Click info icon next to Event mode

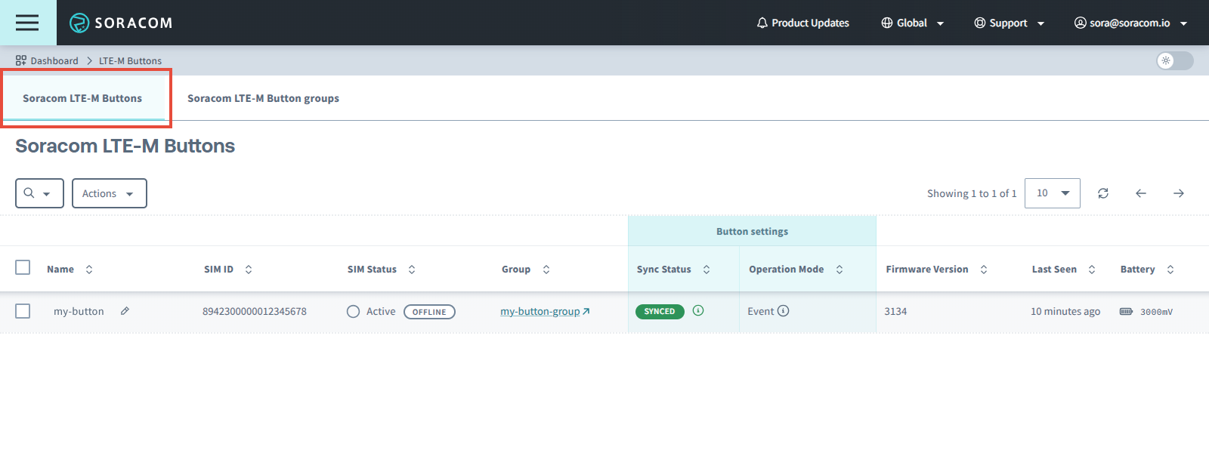click(x=784, y=311)
